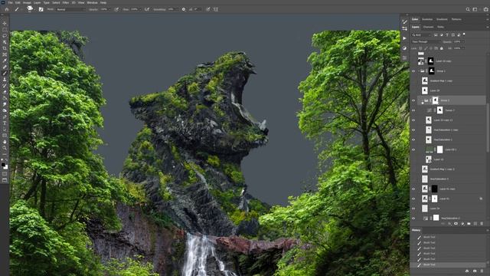
Task: Click the foreground color swatch
Action: pyautogui.click(x=3, y=164)
